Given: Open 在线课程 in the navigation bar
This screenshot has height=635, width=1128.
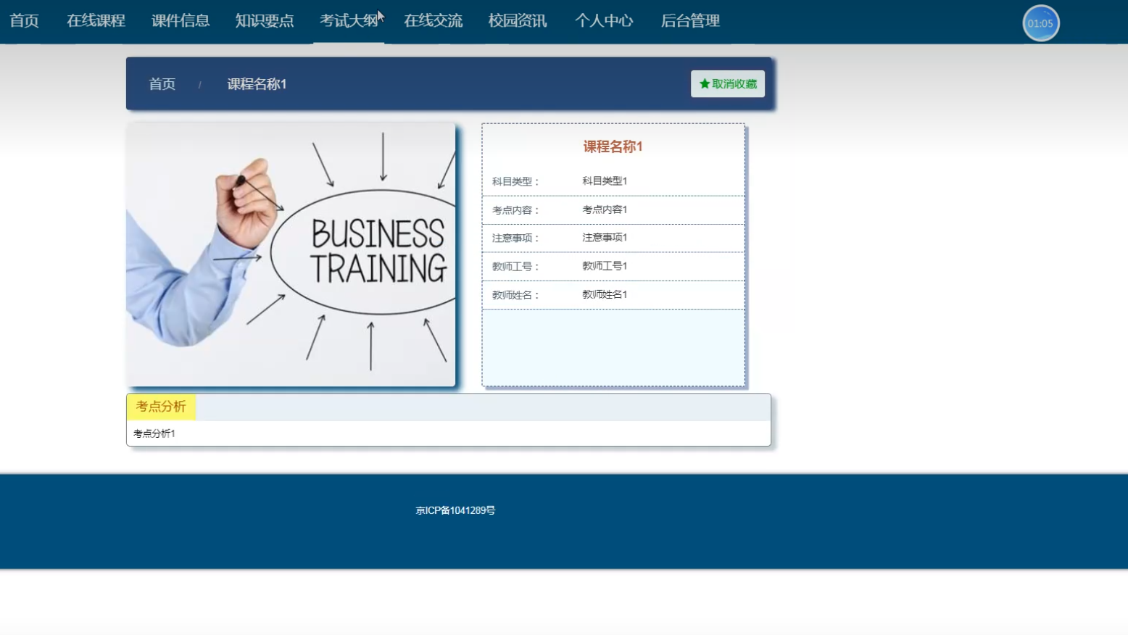Looking at the screenshot, I should [96, 21].
